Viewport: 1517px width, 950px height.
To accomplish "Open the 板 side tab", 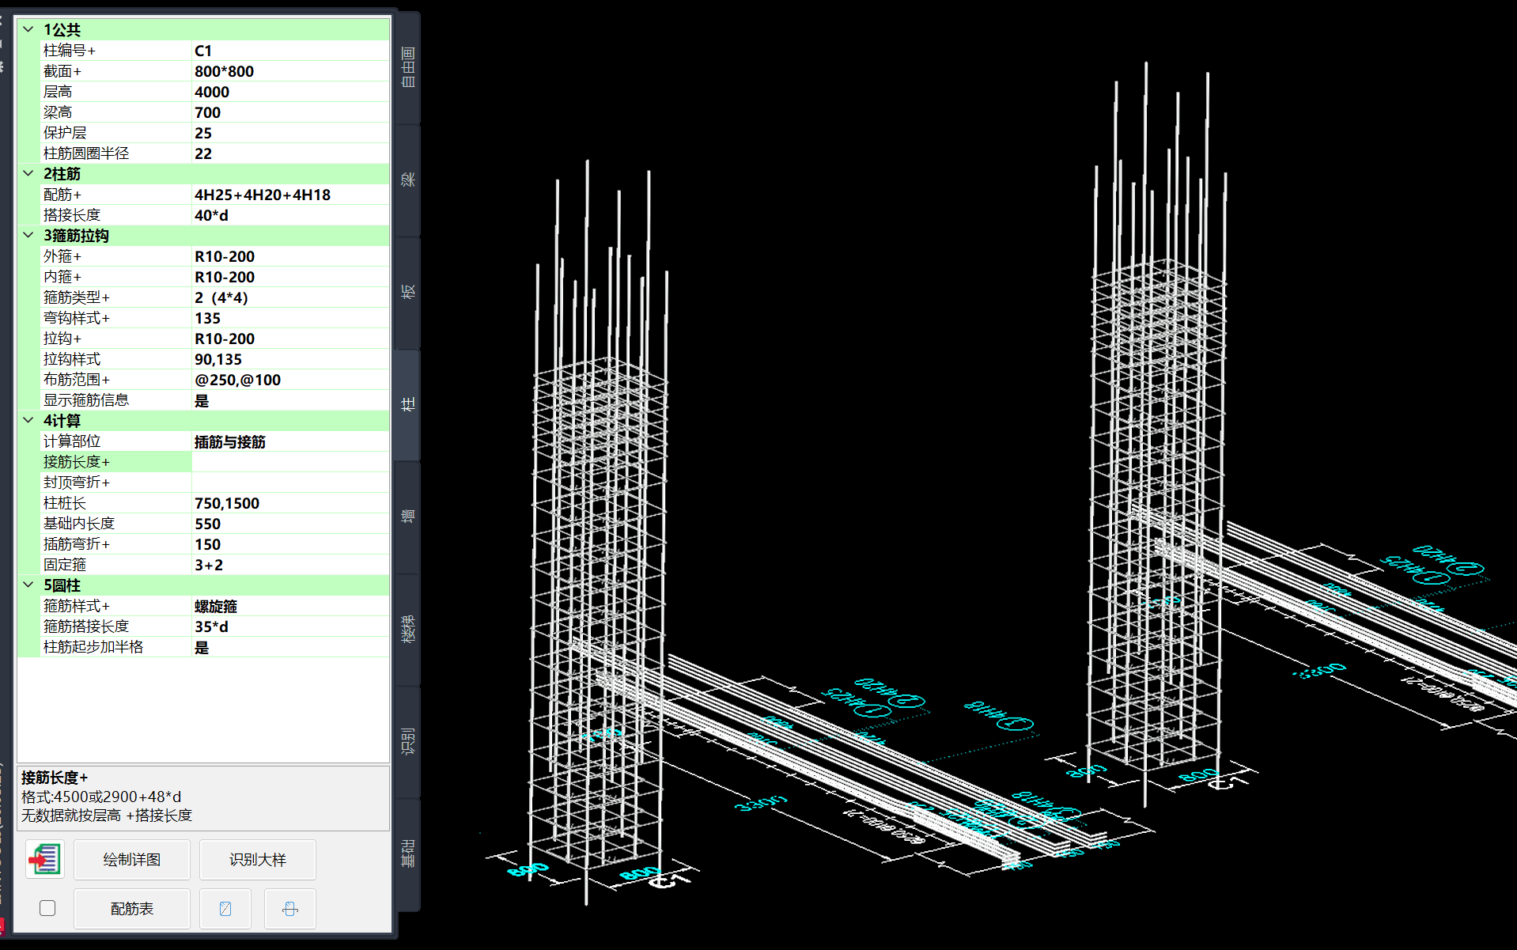I will coord(408,292).
